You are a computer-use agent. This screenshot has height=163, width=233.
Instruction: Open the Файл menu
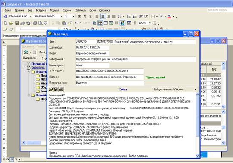(x=8, y=10)
